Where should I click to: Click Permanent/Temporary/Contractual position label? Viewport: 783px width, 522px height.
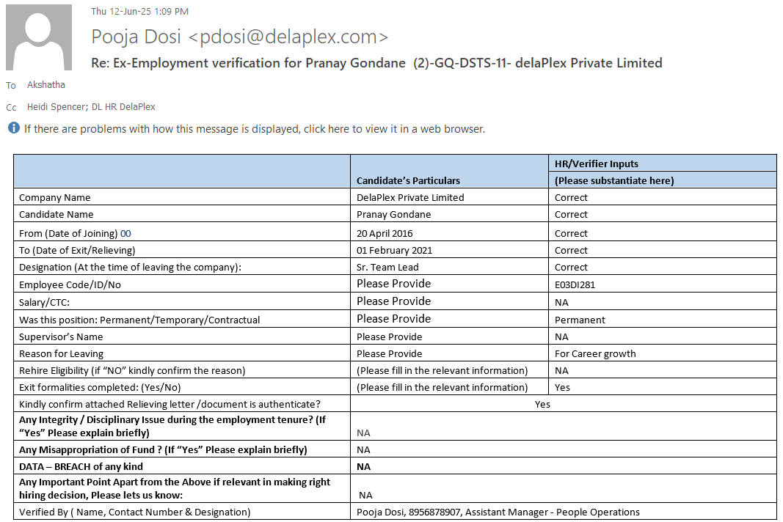click(139, 320)
